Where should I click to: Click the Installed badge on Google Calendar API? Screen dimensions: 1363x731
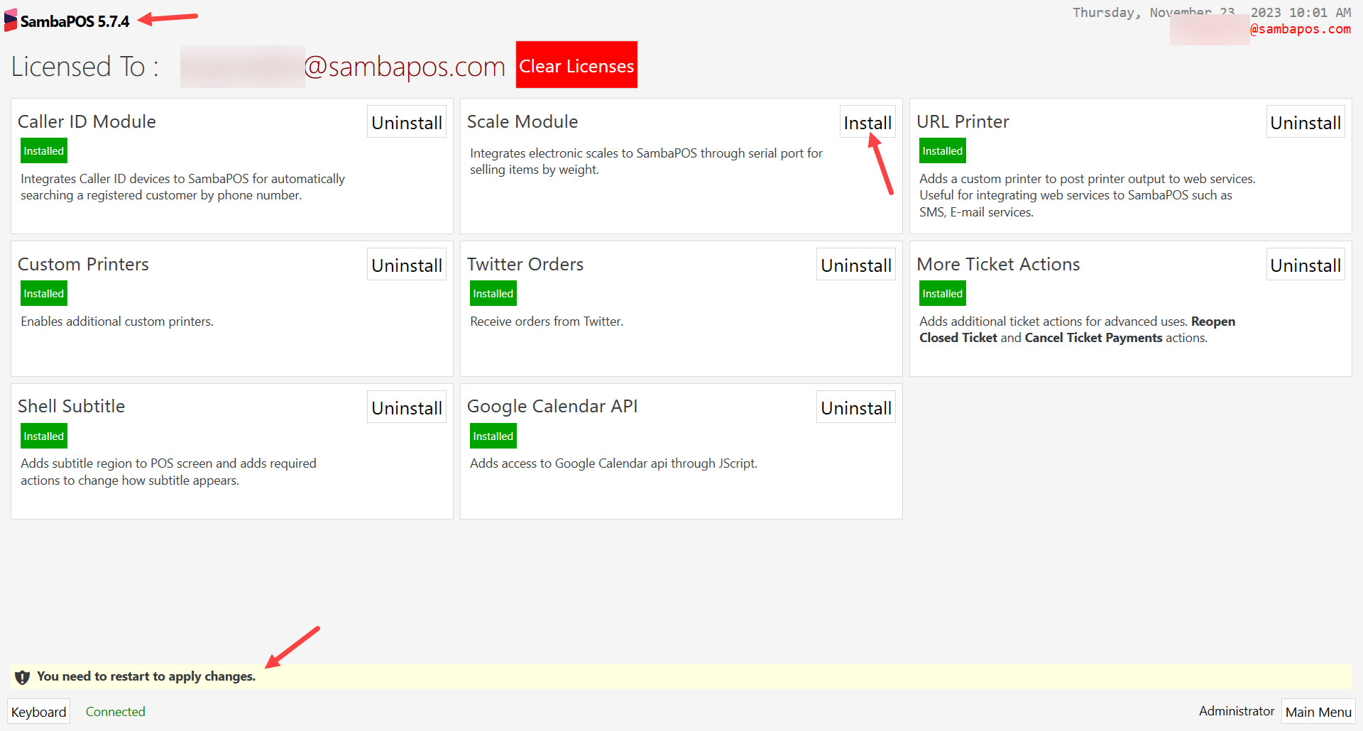[x=493, y=435]
